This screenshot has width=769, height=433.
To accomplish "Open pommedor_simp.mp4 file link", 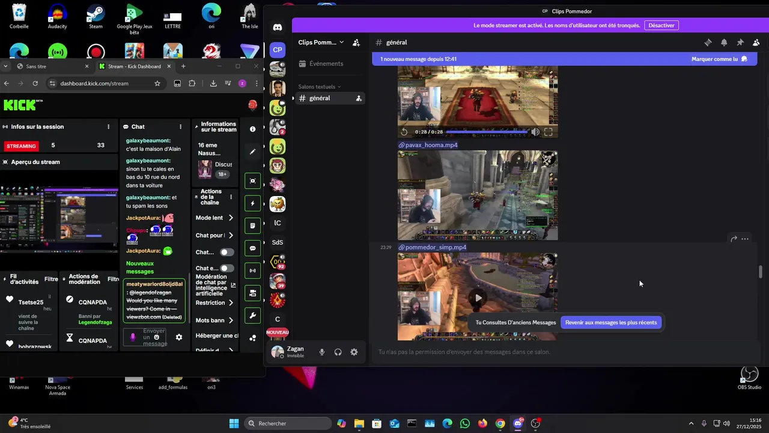I will 436,247.
